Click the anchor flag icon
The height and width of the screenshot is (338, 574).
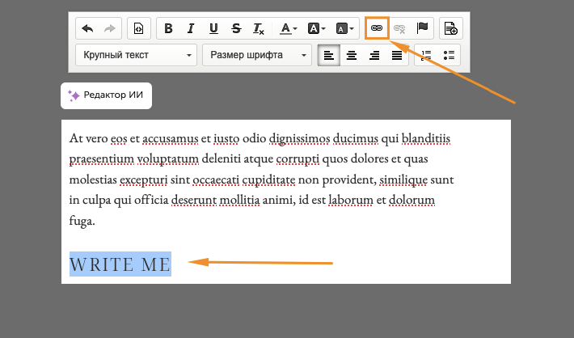[x=422, y=28]
